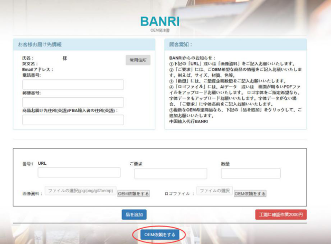Click the URL input box
The width and height of the screenshot is (331, 244).
[79, 173]
